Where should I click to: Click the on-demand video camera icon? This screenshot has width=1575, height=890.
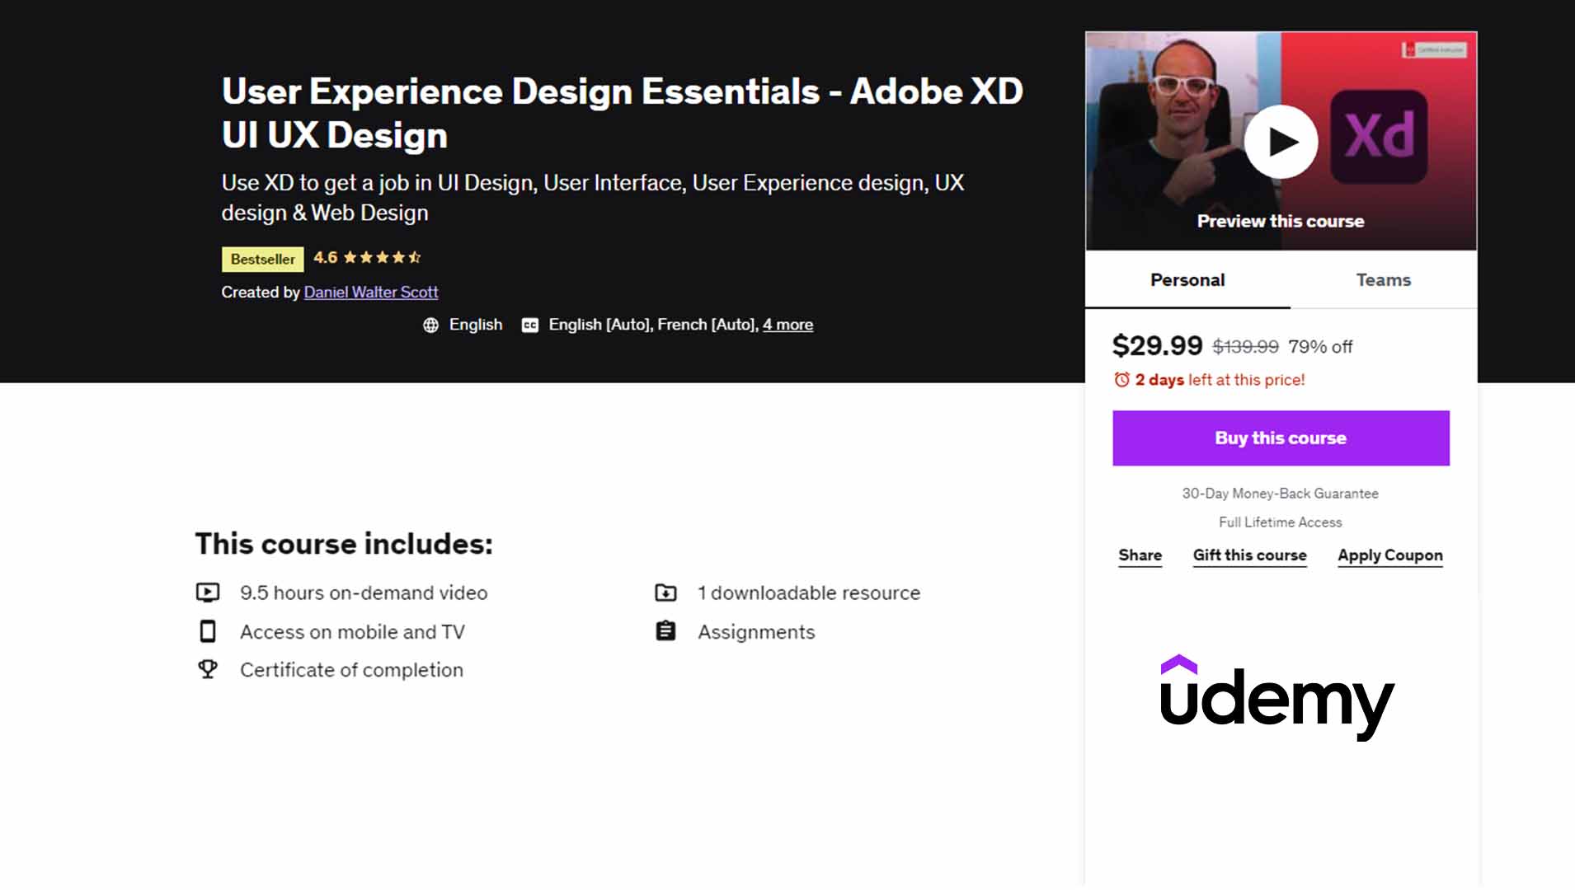[209, 592]
